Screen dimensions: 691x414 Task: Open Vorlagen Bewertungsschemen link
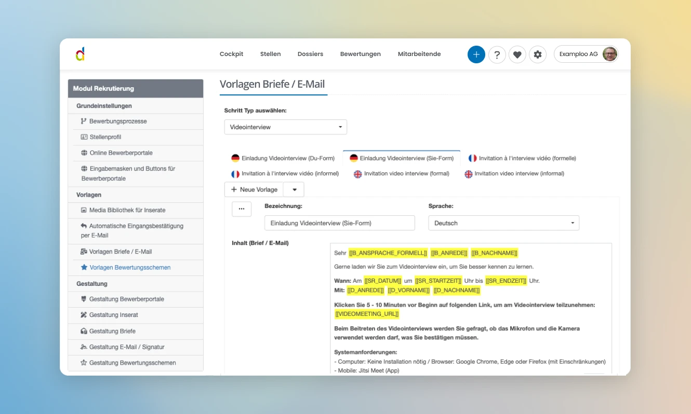pos(130,268)
